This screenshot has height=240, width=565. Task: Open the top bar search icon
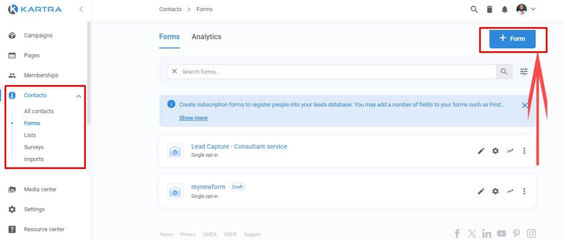tap(474, 10)
